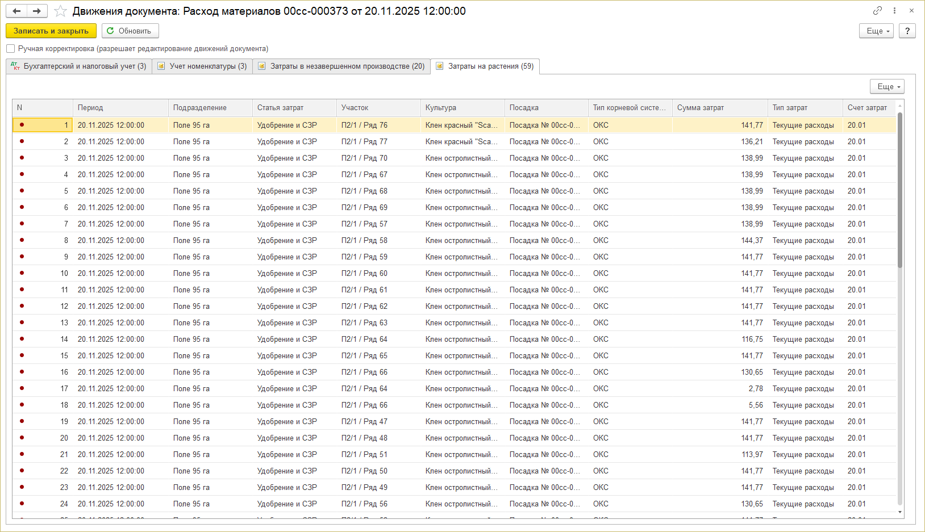The width and height of the screenshot is (925, 532).
Task: Switch to Бухгалтерский и налоговый учет tab
Action: 79,66
